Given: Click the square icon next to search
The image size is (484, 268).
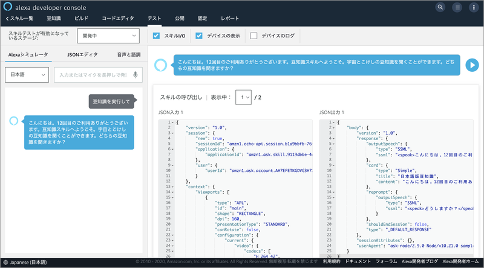Looking at the screenshot, I should 457,7.
